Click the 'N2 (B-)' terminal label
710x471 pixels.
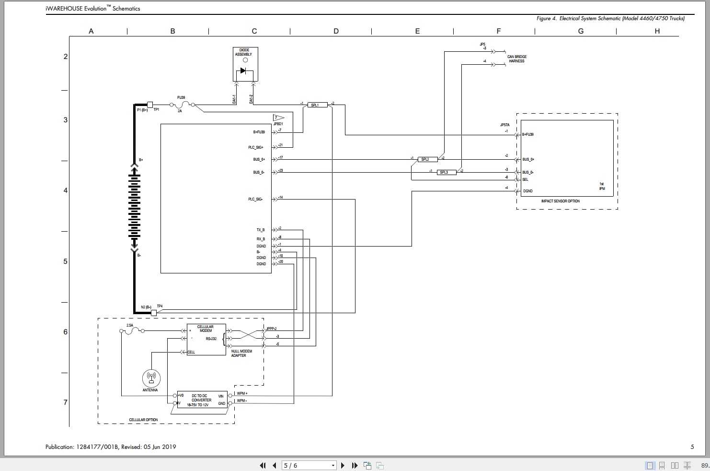pos(146,307)
